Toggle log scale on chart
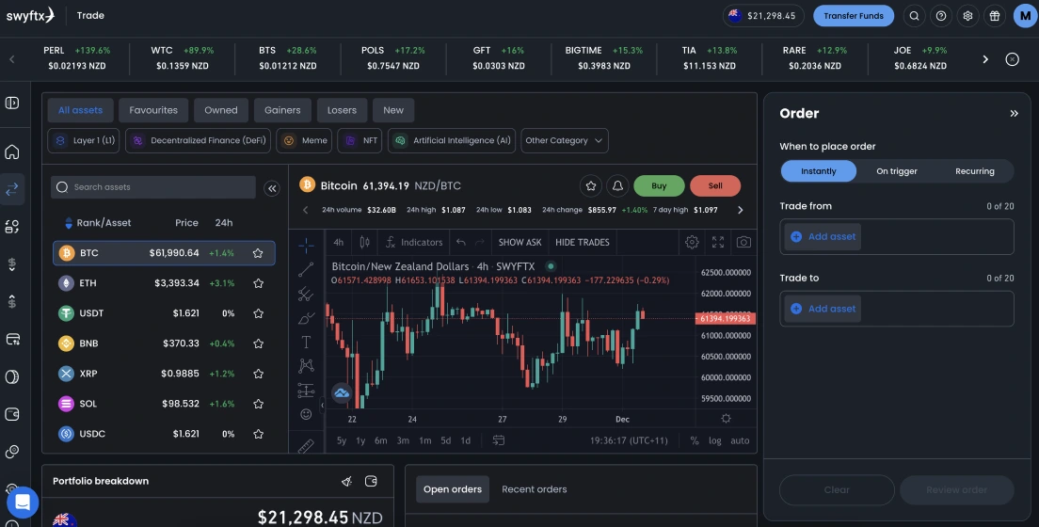The width and height of the screenshot is (1039, 527). (x=714, y=440)
